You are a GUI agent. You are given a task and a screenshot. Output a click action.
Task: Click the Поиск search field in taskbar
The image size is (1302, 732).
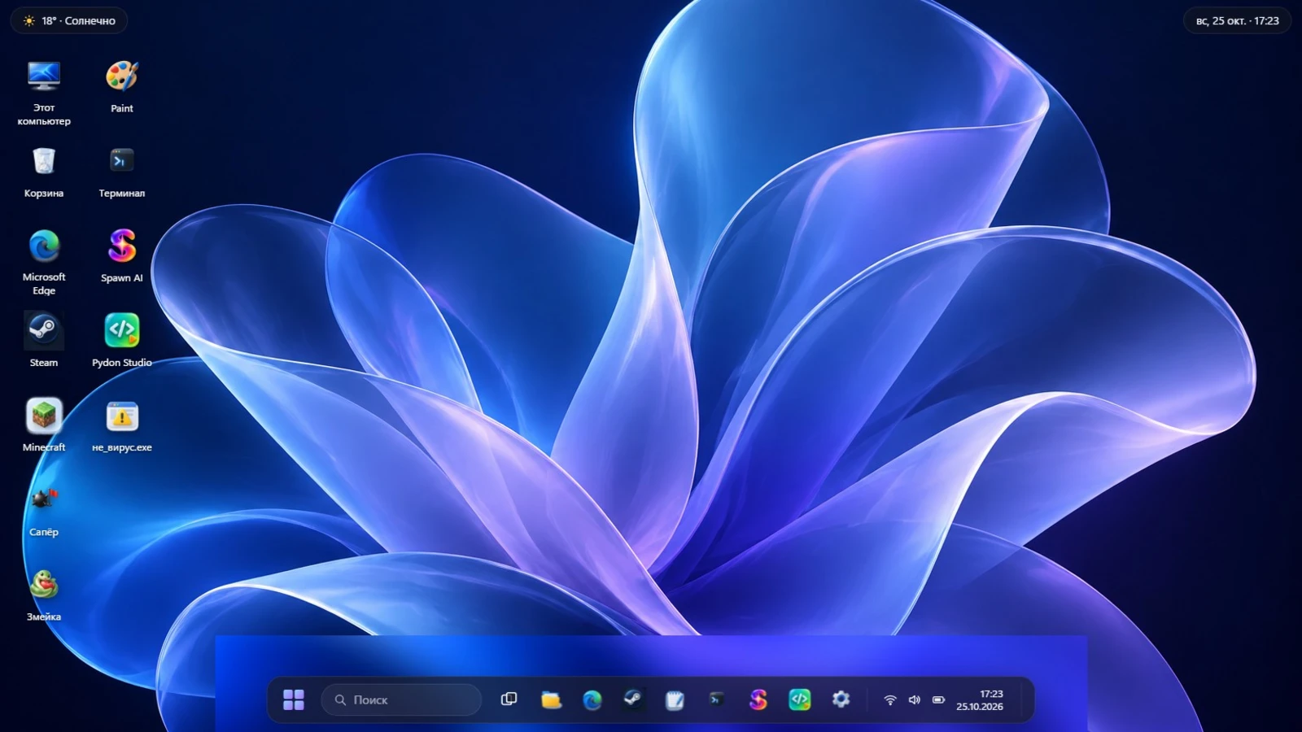401,699
